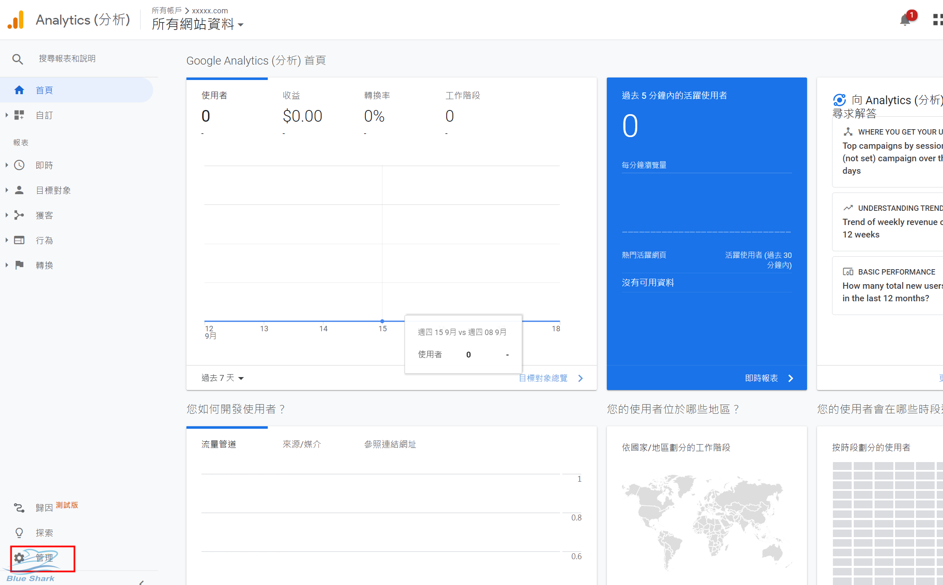Open the Google apps grid icon
Viewport: 943px width, 585px height.
(937, 20)
